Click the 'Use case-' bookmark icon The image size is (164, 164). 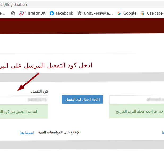pyautogui.click(x=143, y=13)
